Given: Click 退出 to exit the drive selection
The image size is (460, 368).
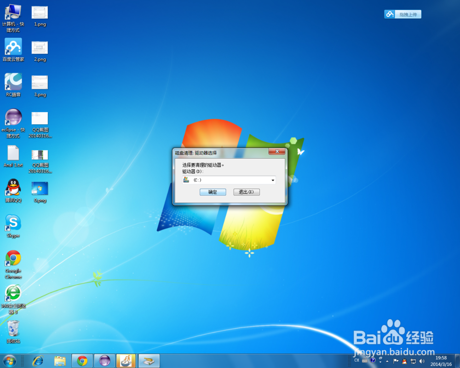Looking at the screenshot, I should [x=247, y=192].
